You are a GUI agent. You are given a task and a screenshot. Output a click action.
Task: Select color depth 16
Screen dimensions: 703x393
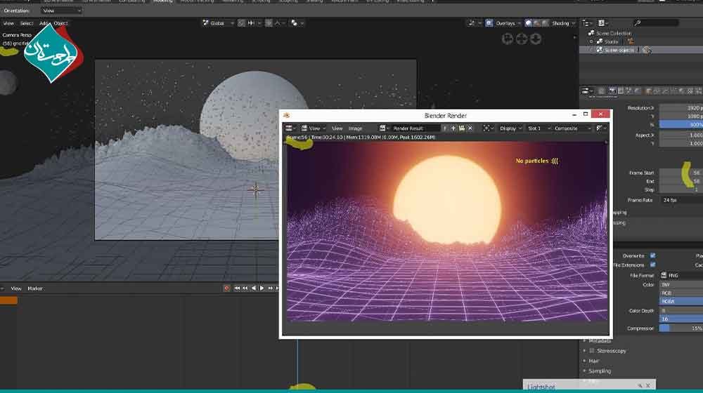pos(681,319)
